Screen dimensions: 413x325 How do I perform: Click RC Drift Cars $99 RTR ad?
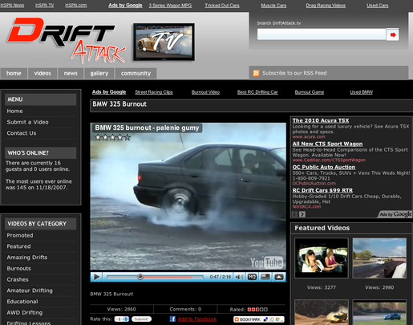(x=322, y=190)
